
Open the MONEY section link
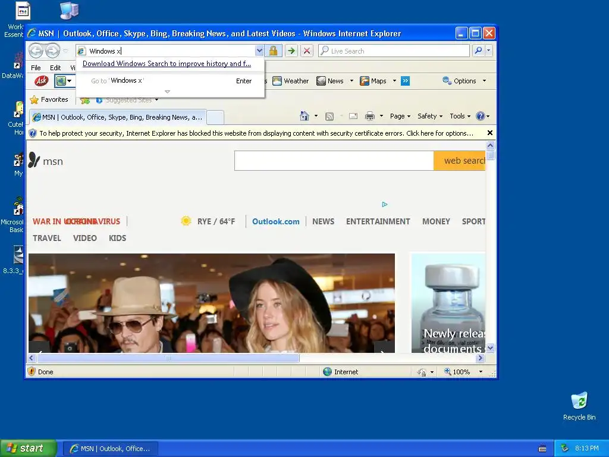pos(436,221)
